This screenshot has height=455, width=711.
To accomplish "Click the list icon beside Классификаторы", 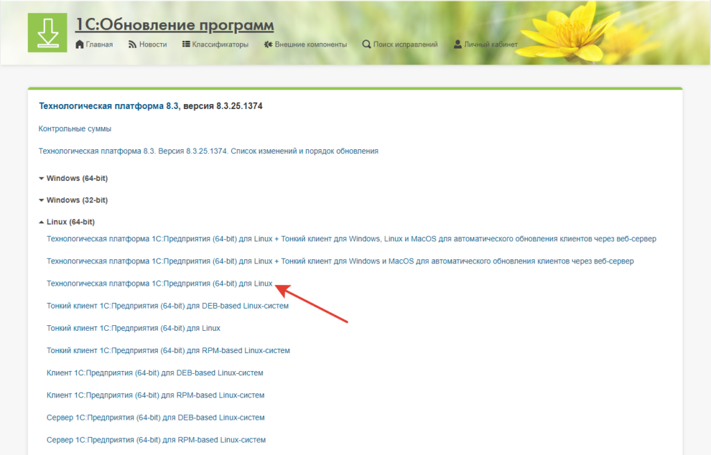I will [186, 44].
